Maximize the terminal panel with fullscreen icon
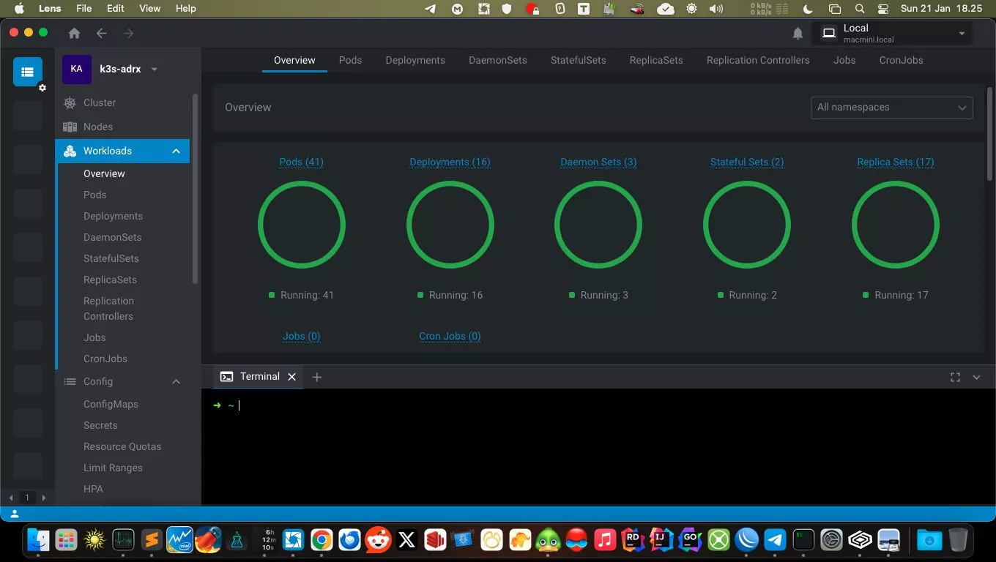 pos(955,377)
